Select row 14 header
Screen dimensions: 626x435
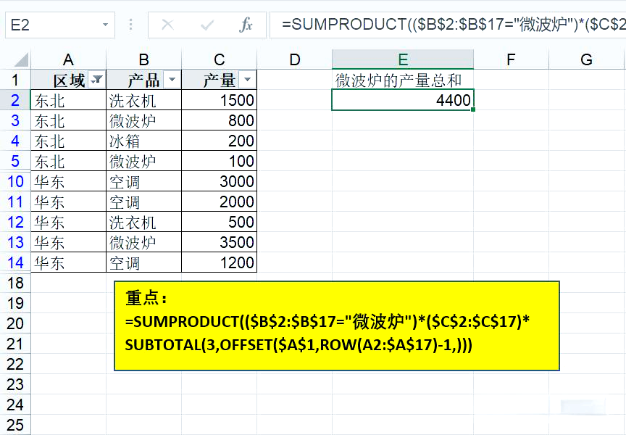15,263
